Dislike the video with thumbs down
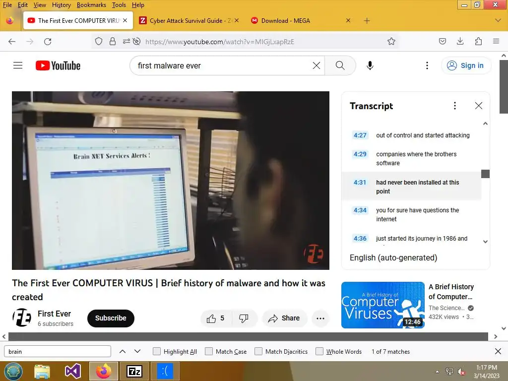 pos(244,318)
